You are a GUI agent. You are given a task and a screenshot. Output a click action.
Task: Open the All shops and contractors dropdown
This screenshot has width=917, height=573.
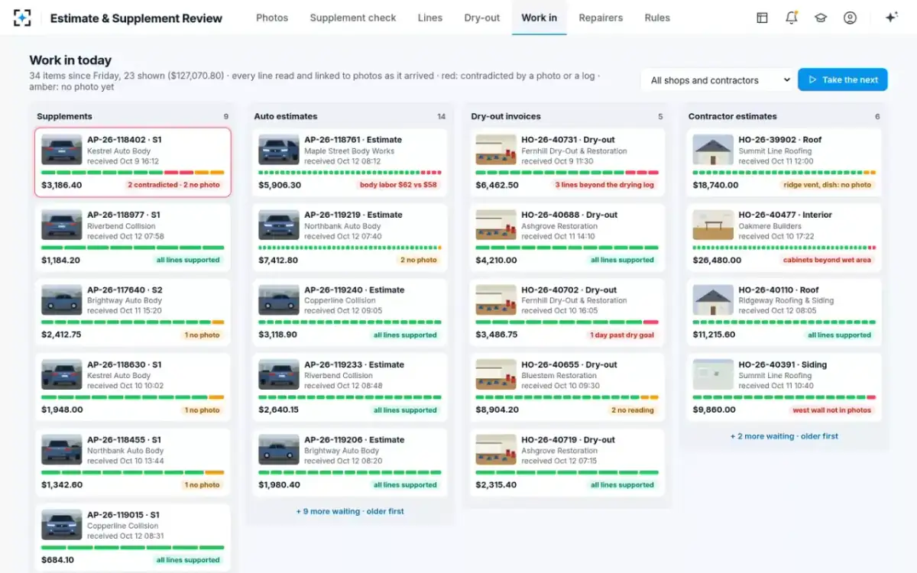[718, 79]
